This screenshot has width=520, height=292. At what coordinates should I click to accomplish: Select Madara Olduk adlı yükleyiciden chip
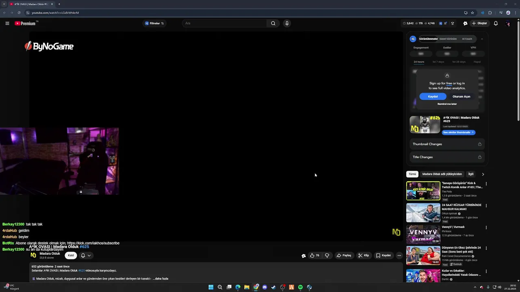(x=442, y=174)
